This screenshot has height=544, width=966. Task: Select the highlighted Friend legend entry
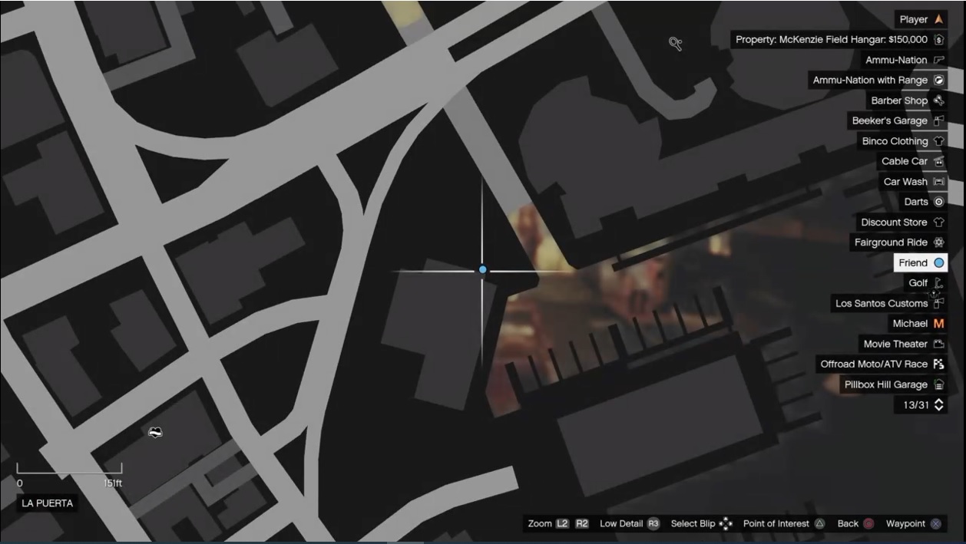(921, 262)
